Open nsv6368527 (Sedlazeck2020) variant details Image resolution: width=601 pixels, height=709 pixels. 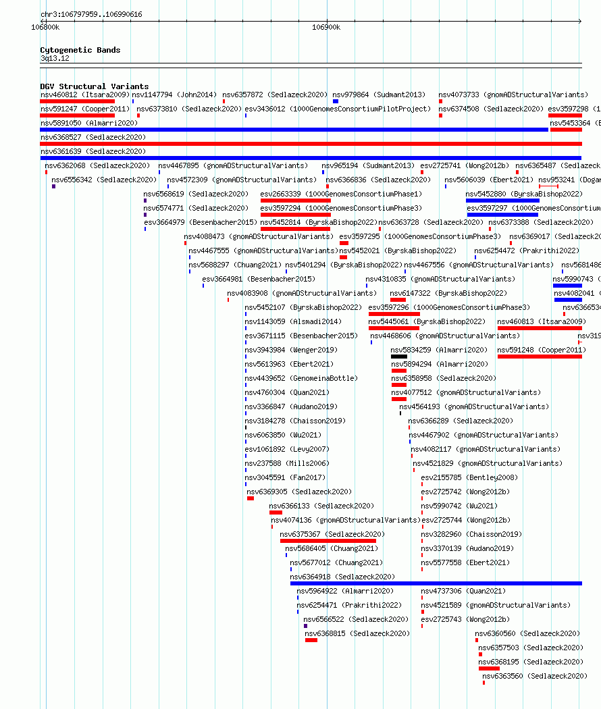point(93,138)
